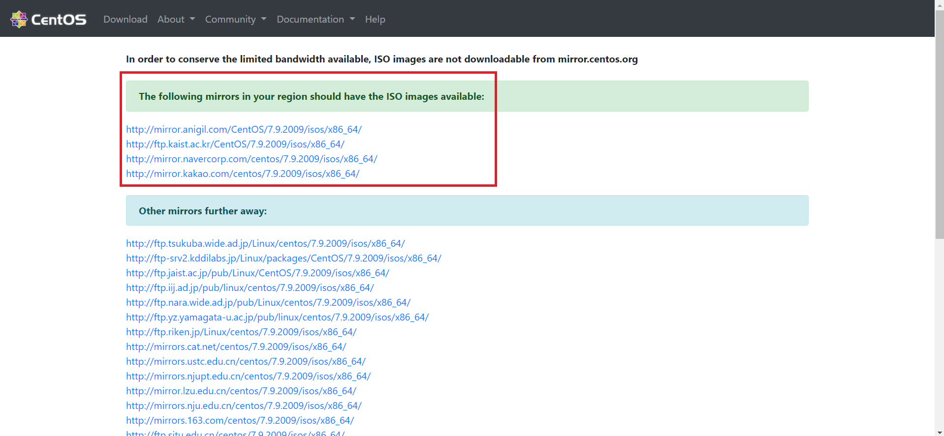This screenshot has height=436, width=944.
Task: Open the ftp.kaist.ac.kr mirror link
Action: pyautogui.click(x=235, y=144)
